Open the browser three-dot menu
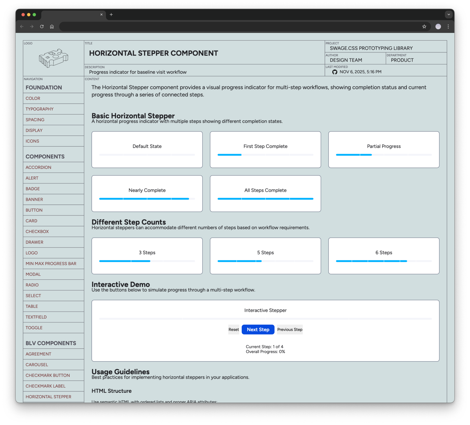The width and height of the screenshot is (470, 425). pyautogui.click(x=448, y=27)
